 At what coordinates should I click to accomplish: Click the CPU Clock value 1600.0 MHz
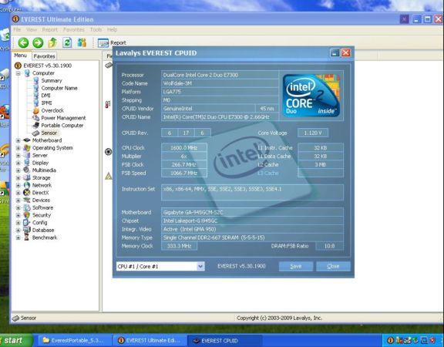184,148
